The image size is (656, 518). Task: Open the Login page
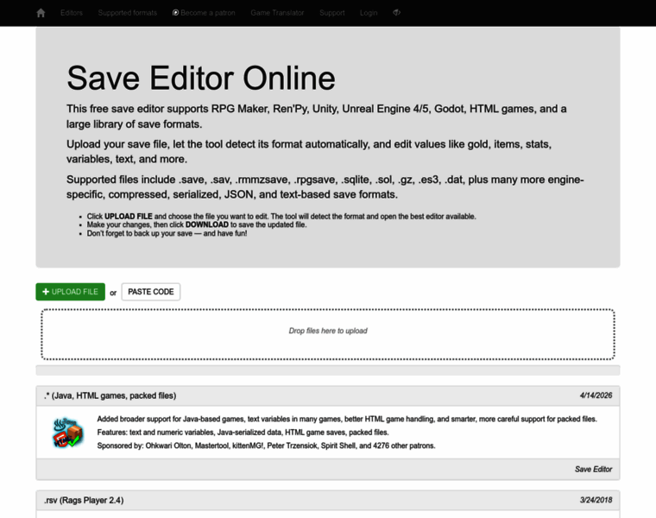369,13
